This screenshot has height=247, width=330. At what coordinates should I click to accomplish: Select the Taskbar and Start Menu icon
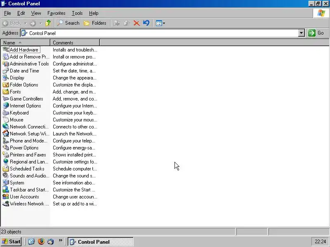6,190
